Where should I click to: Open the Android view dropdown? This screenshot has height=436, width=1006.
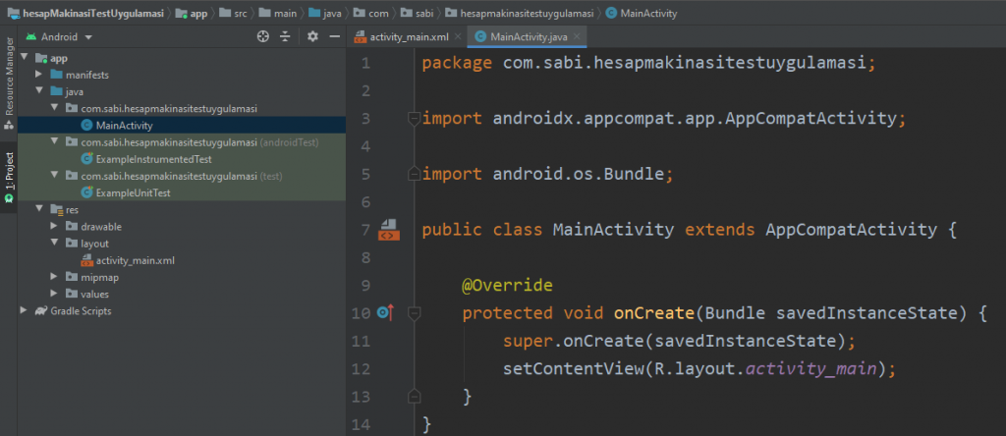tap(59, 37)
